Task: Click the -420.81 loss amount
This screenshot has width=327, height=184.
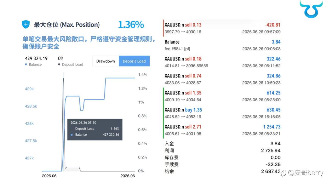Action: [x=273, y=25]
